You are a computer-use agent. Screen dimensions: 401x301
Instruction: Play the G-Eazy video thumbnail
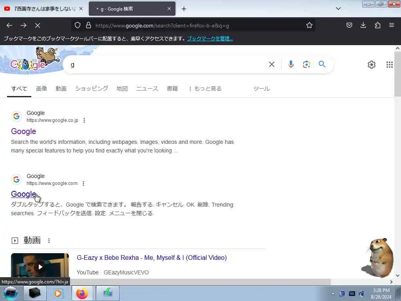click(40, 266)
